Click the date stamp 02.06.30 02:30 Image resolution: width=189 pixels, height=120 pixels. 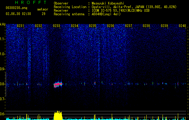(x=18, y=14)
